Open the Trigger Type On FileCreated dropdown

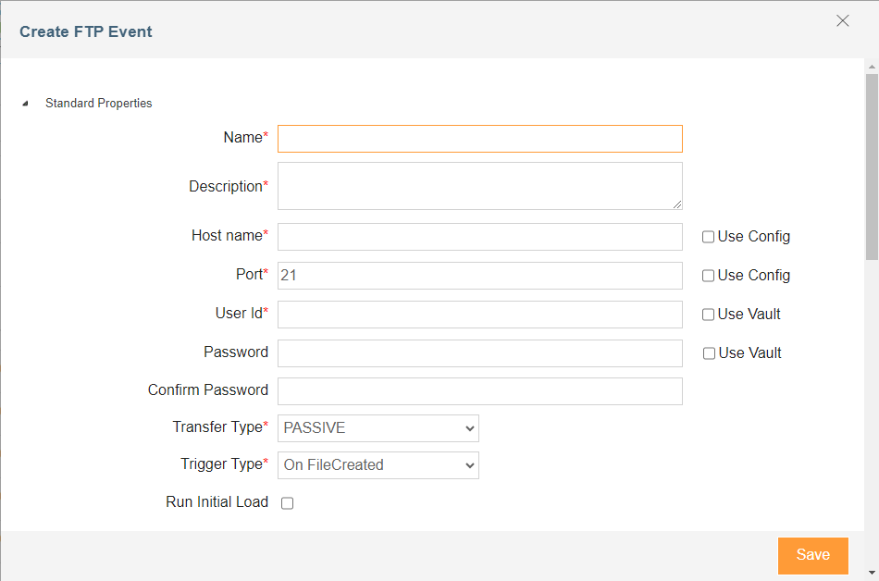click(378, 465)
